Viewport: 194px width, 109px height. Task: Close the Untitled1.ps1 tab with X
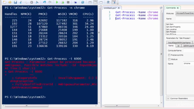(119, 8)
